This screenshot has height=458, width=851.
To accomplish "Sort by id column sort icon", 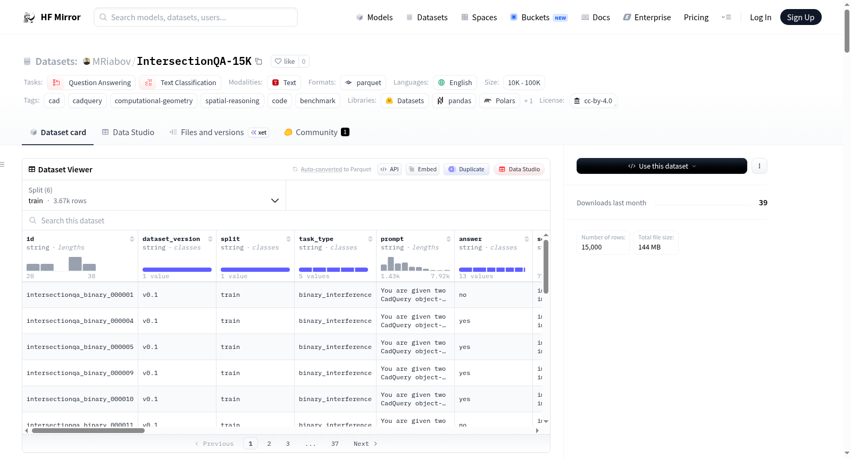I will 132,239.
